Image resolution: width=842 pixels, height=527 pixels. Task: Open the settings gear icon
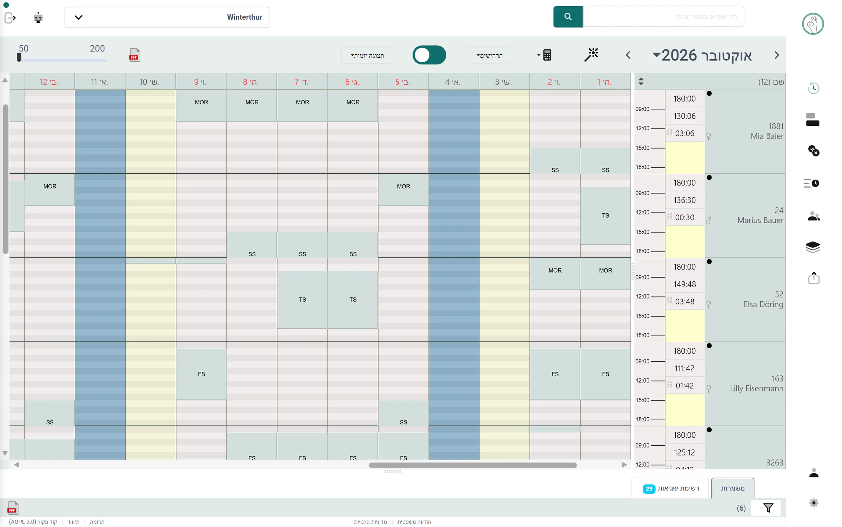[x=814, y=503]
